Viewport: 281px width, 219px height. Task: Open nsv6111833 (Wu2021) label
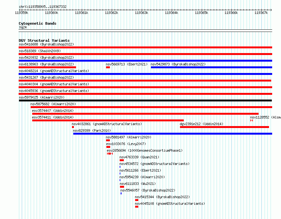pyautogui.click(x=138, y=184)
